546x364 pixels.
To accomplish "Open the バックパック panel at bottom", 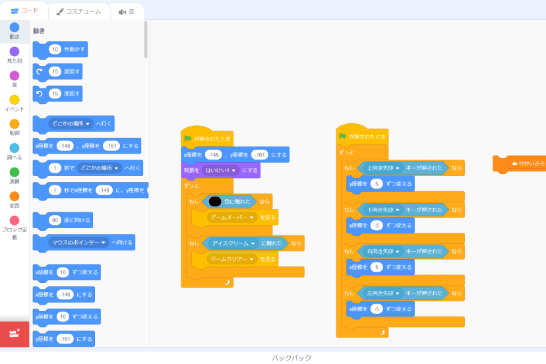I will [x=291, y=357].
